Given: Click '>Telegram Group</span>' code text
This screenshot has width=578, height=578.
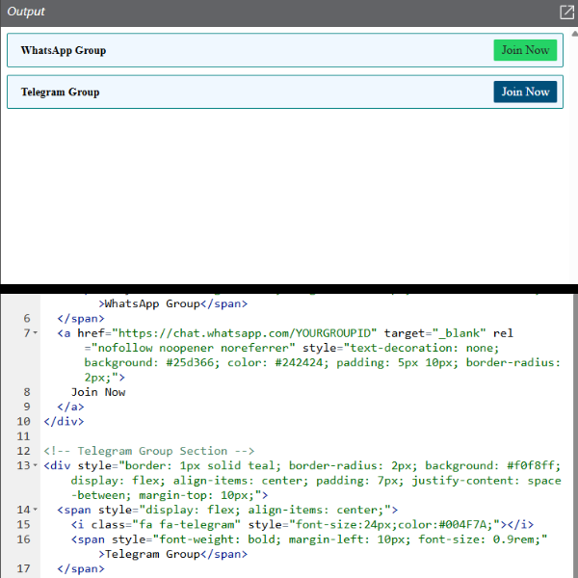Looking at the screenshot, I should click(172, 554).
